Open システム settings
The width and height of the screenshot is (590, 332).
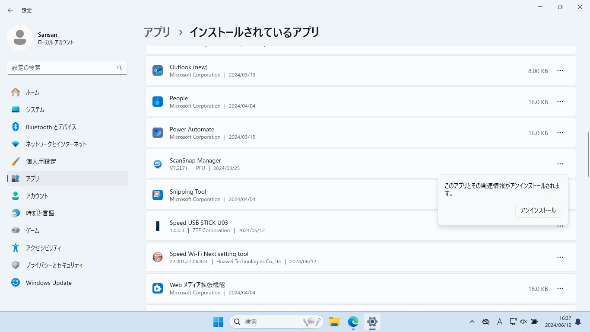coord(67,109)
